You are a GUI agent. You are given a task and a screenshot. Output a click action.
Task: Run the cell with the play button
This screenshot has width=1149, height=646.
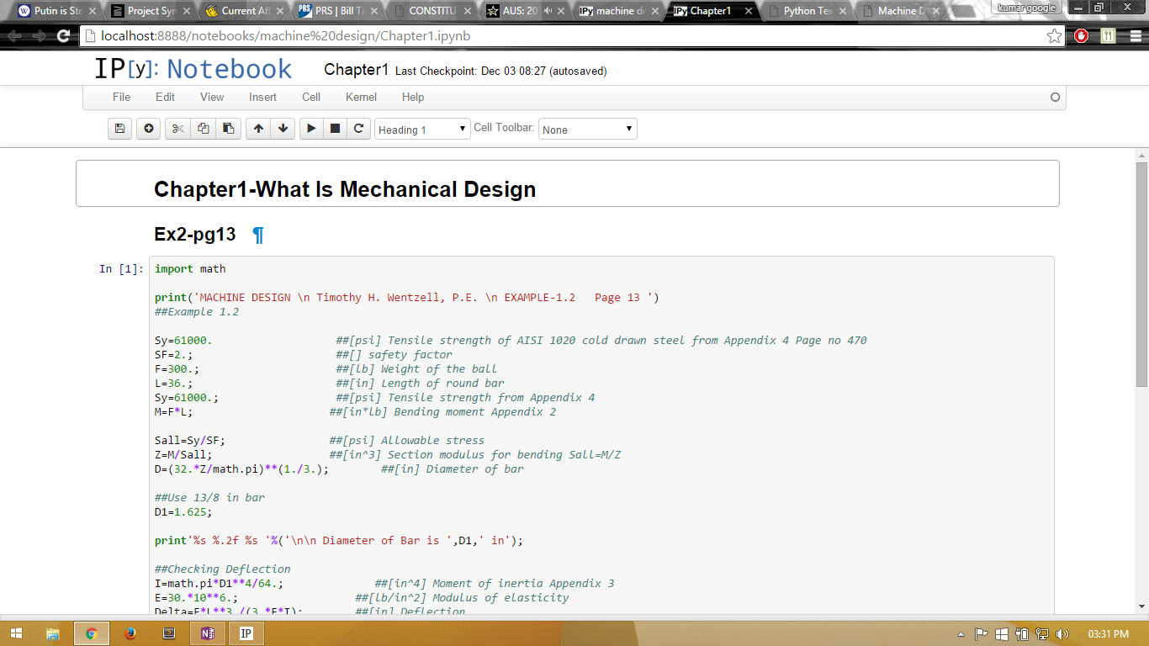click(x=311, y=129)
